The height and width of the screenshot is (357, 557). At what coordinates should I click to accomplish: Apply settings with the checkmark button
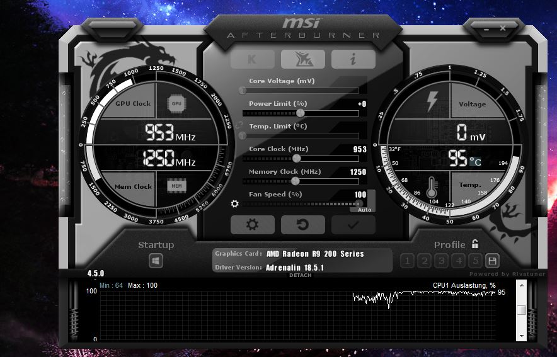coord(353,225)
